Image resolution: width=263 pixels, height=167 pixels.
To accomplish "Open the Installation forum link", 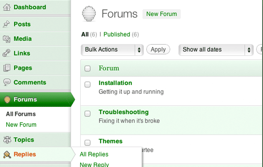I will 115,83.
